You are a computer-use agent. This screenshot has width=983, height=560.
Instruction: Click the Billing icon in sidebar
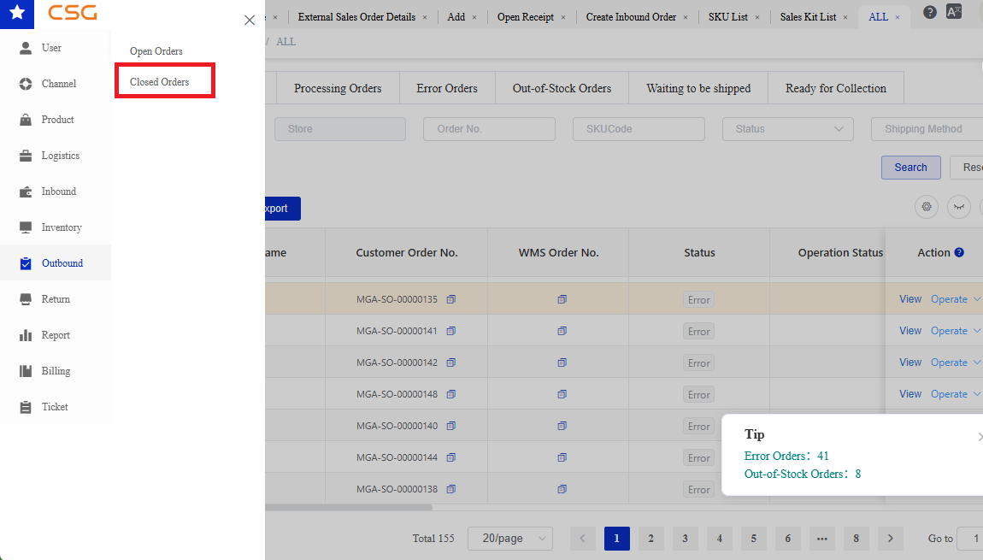point(25,370)
